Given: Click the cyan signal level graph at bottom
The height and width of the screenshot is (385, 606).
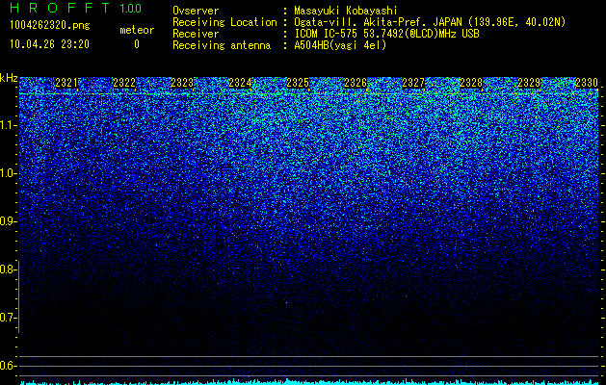Looking at the screenshot, I should 309,382.
